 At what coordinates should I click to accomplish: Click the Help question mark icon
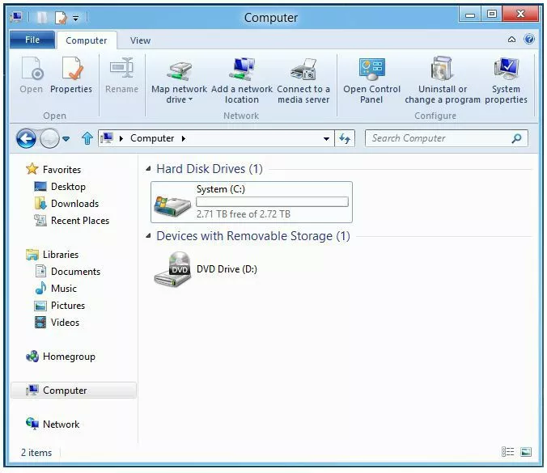pyautogui.click(x=529, y=40)
